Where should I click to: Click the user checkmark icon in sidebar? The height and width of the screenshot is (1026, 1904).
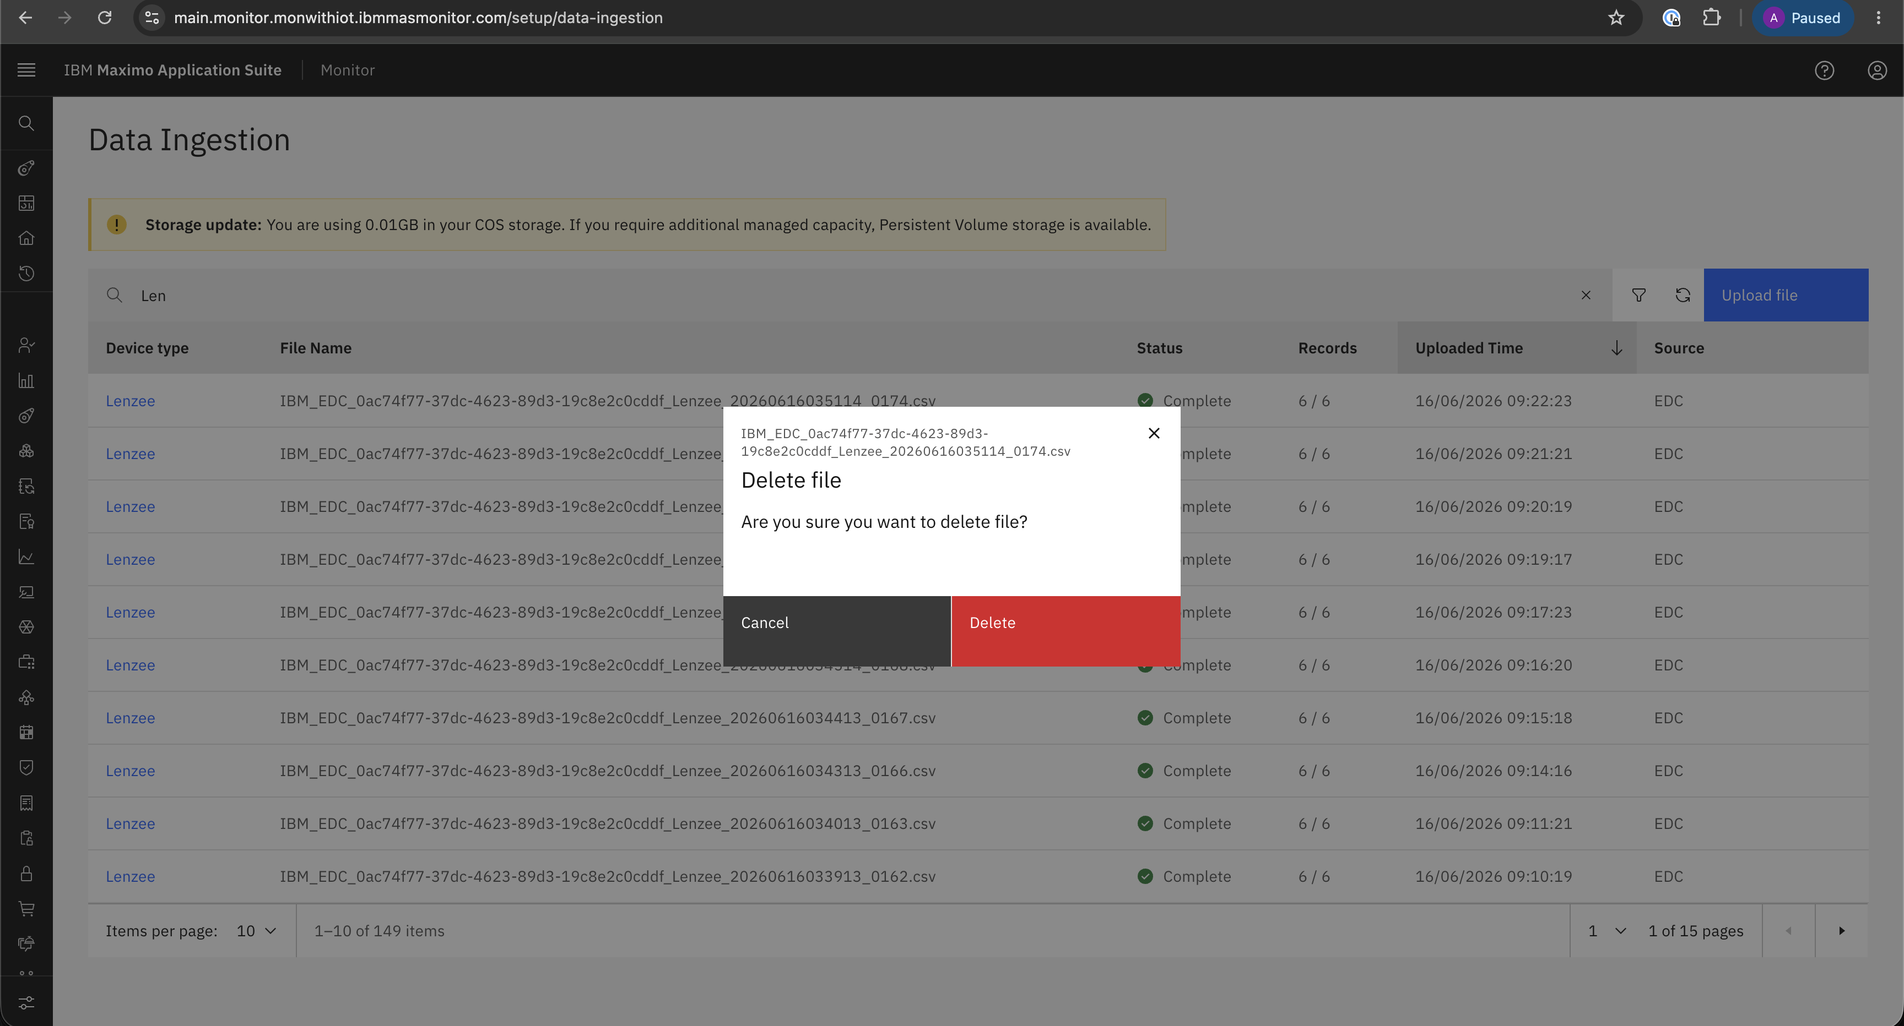[26, 345]
